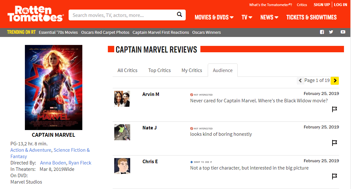Image resolution: width=351 pixels, height=189 pixels.
Task: Switch to the Top Critics tab
Action: (159, 70)
